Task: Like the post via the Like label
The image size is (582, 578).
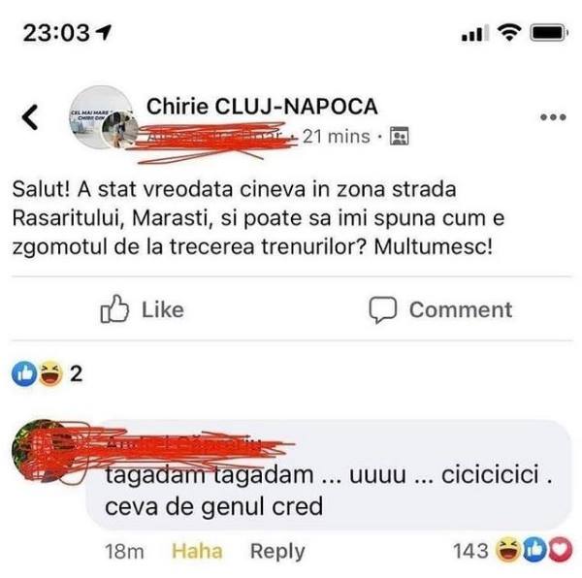Action: pyautogui.click(x=163, y=309)
